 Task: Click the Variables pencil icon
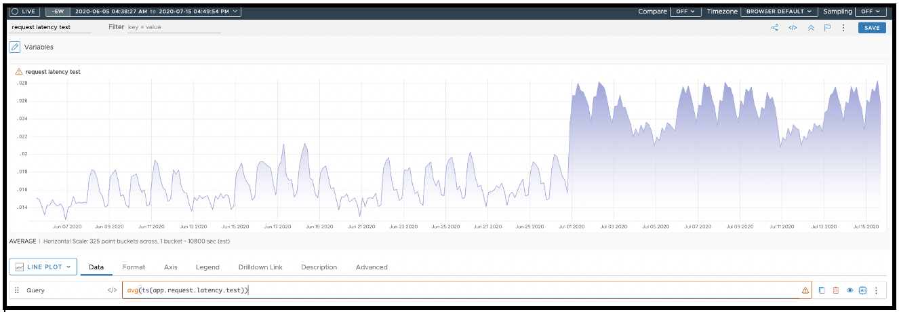click(15, 47)
